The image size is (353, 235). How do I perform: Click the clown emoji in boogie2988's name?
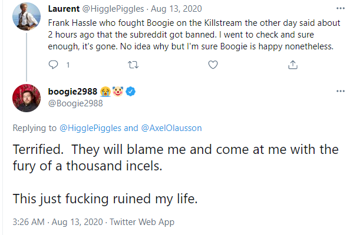pyautogui.click(x=118, y=92)
